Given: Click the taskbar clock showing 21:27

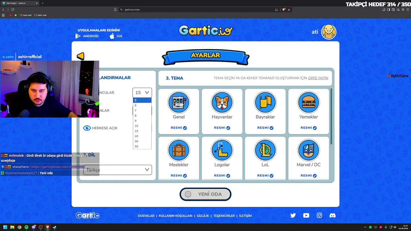Looking at the screenshot, I should (403, 227).
